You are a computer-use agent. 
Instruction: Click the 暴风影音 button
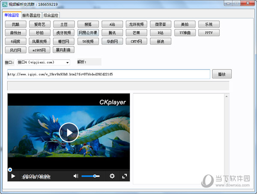coord(63,50)
